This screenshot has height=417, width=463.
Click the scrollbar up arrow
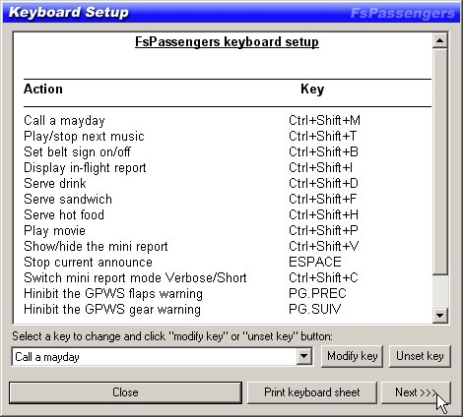pos(439,40)
